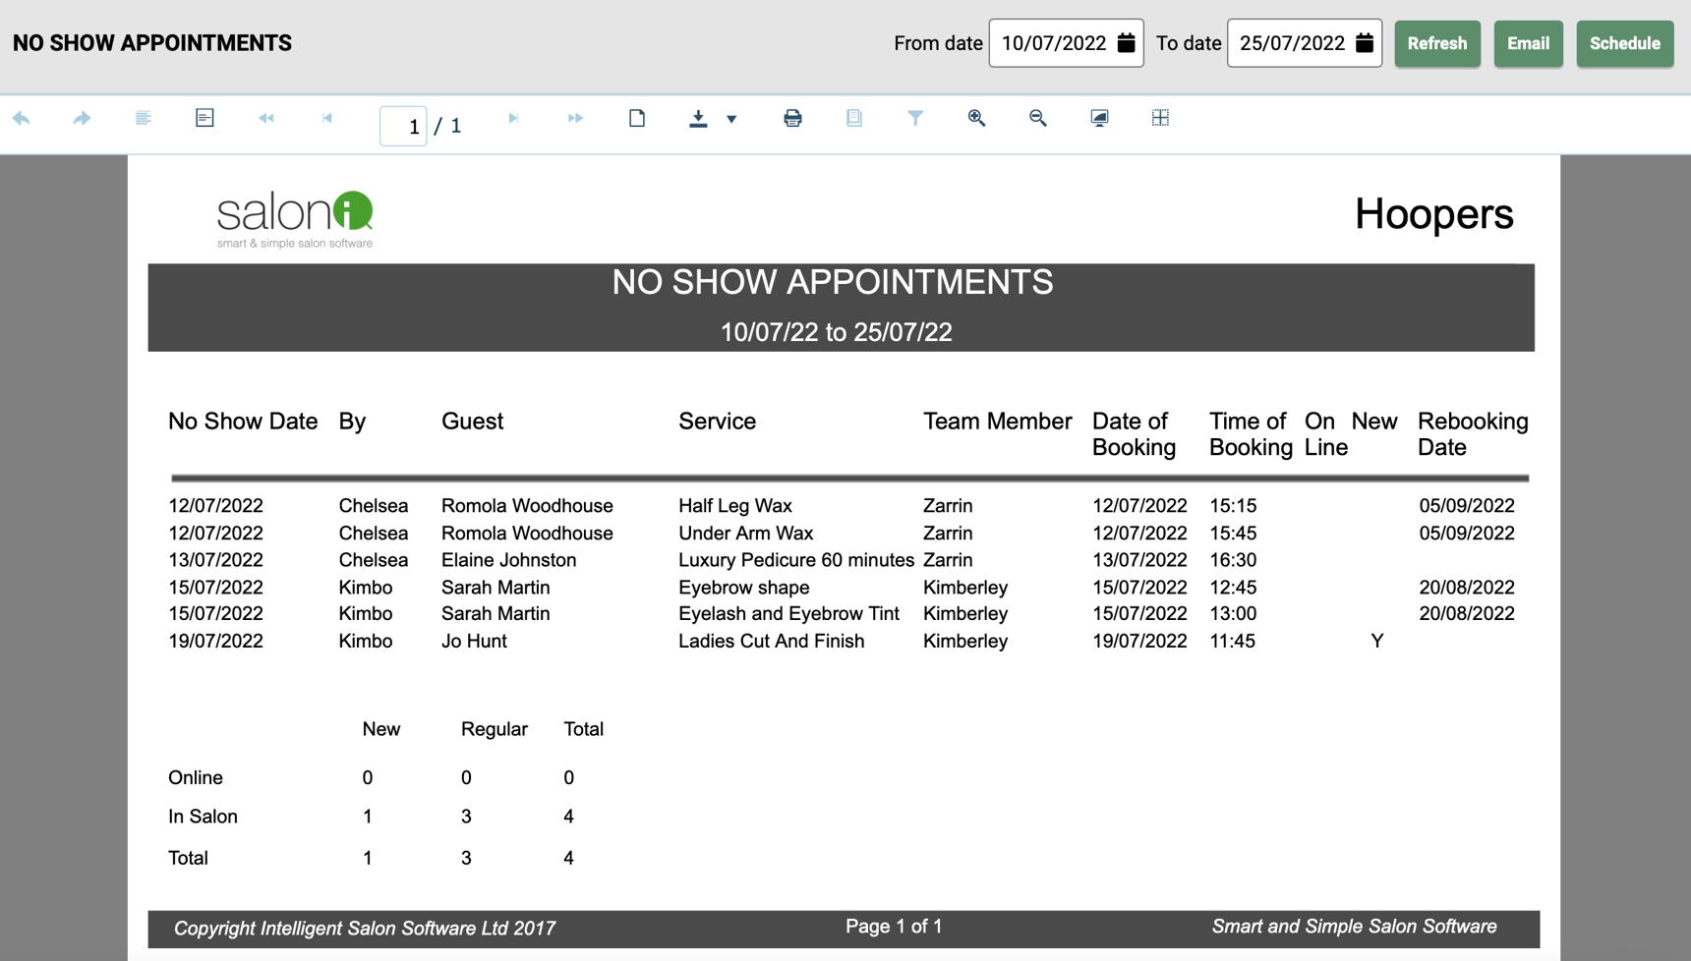Image resolution: width=1691 pixels, height=961 pixels.
Task: Redo the previous action
Action: [x=82, y=118]
